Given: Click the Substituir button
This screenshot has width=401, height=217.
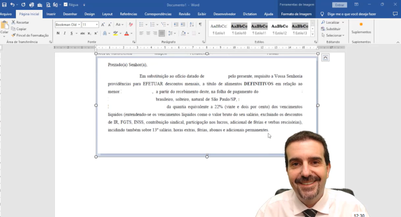Looking at the screenshot, I should pyautogui.click(x=331, y=29).
